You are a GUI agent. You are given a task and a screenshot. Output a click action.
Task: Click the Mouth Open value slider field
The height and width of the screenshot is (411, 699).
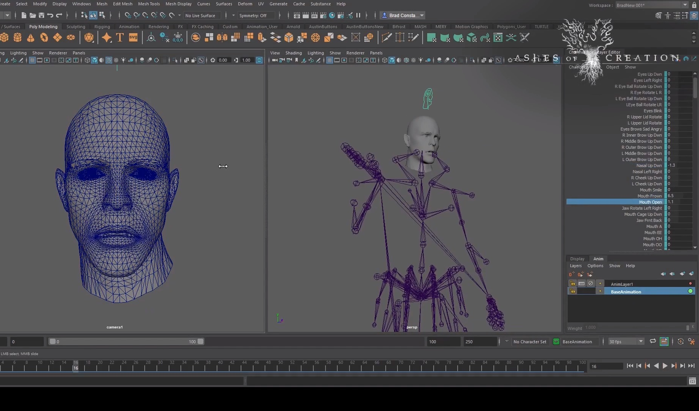point(680,202)
